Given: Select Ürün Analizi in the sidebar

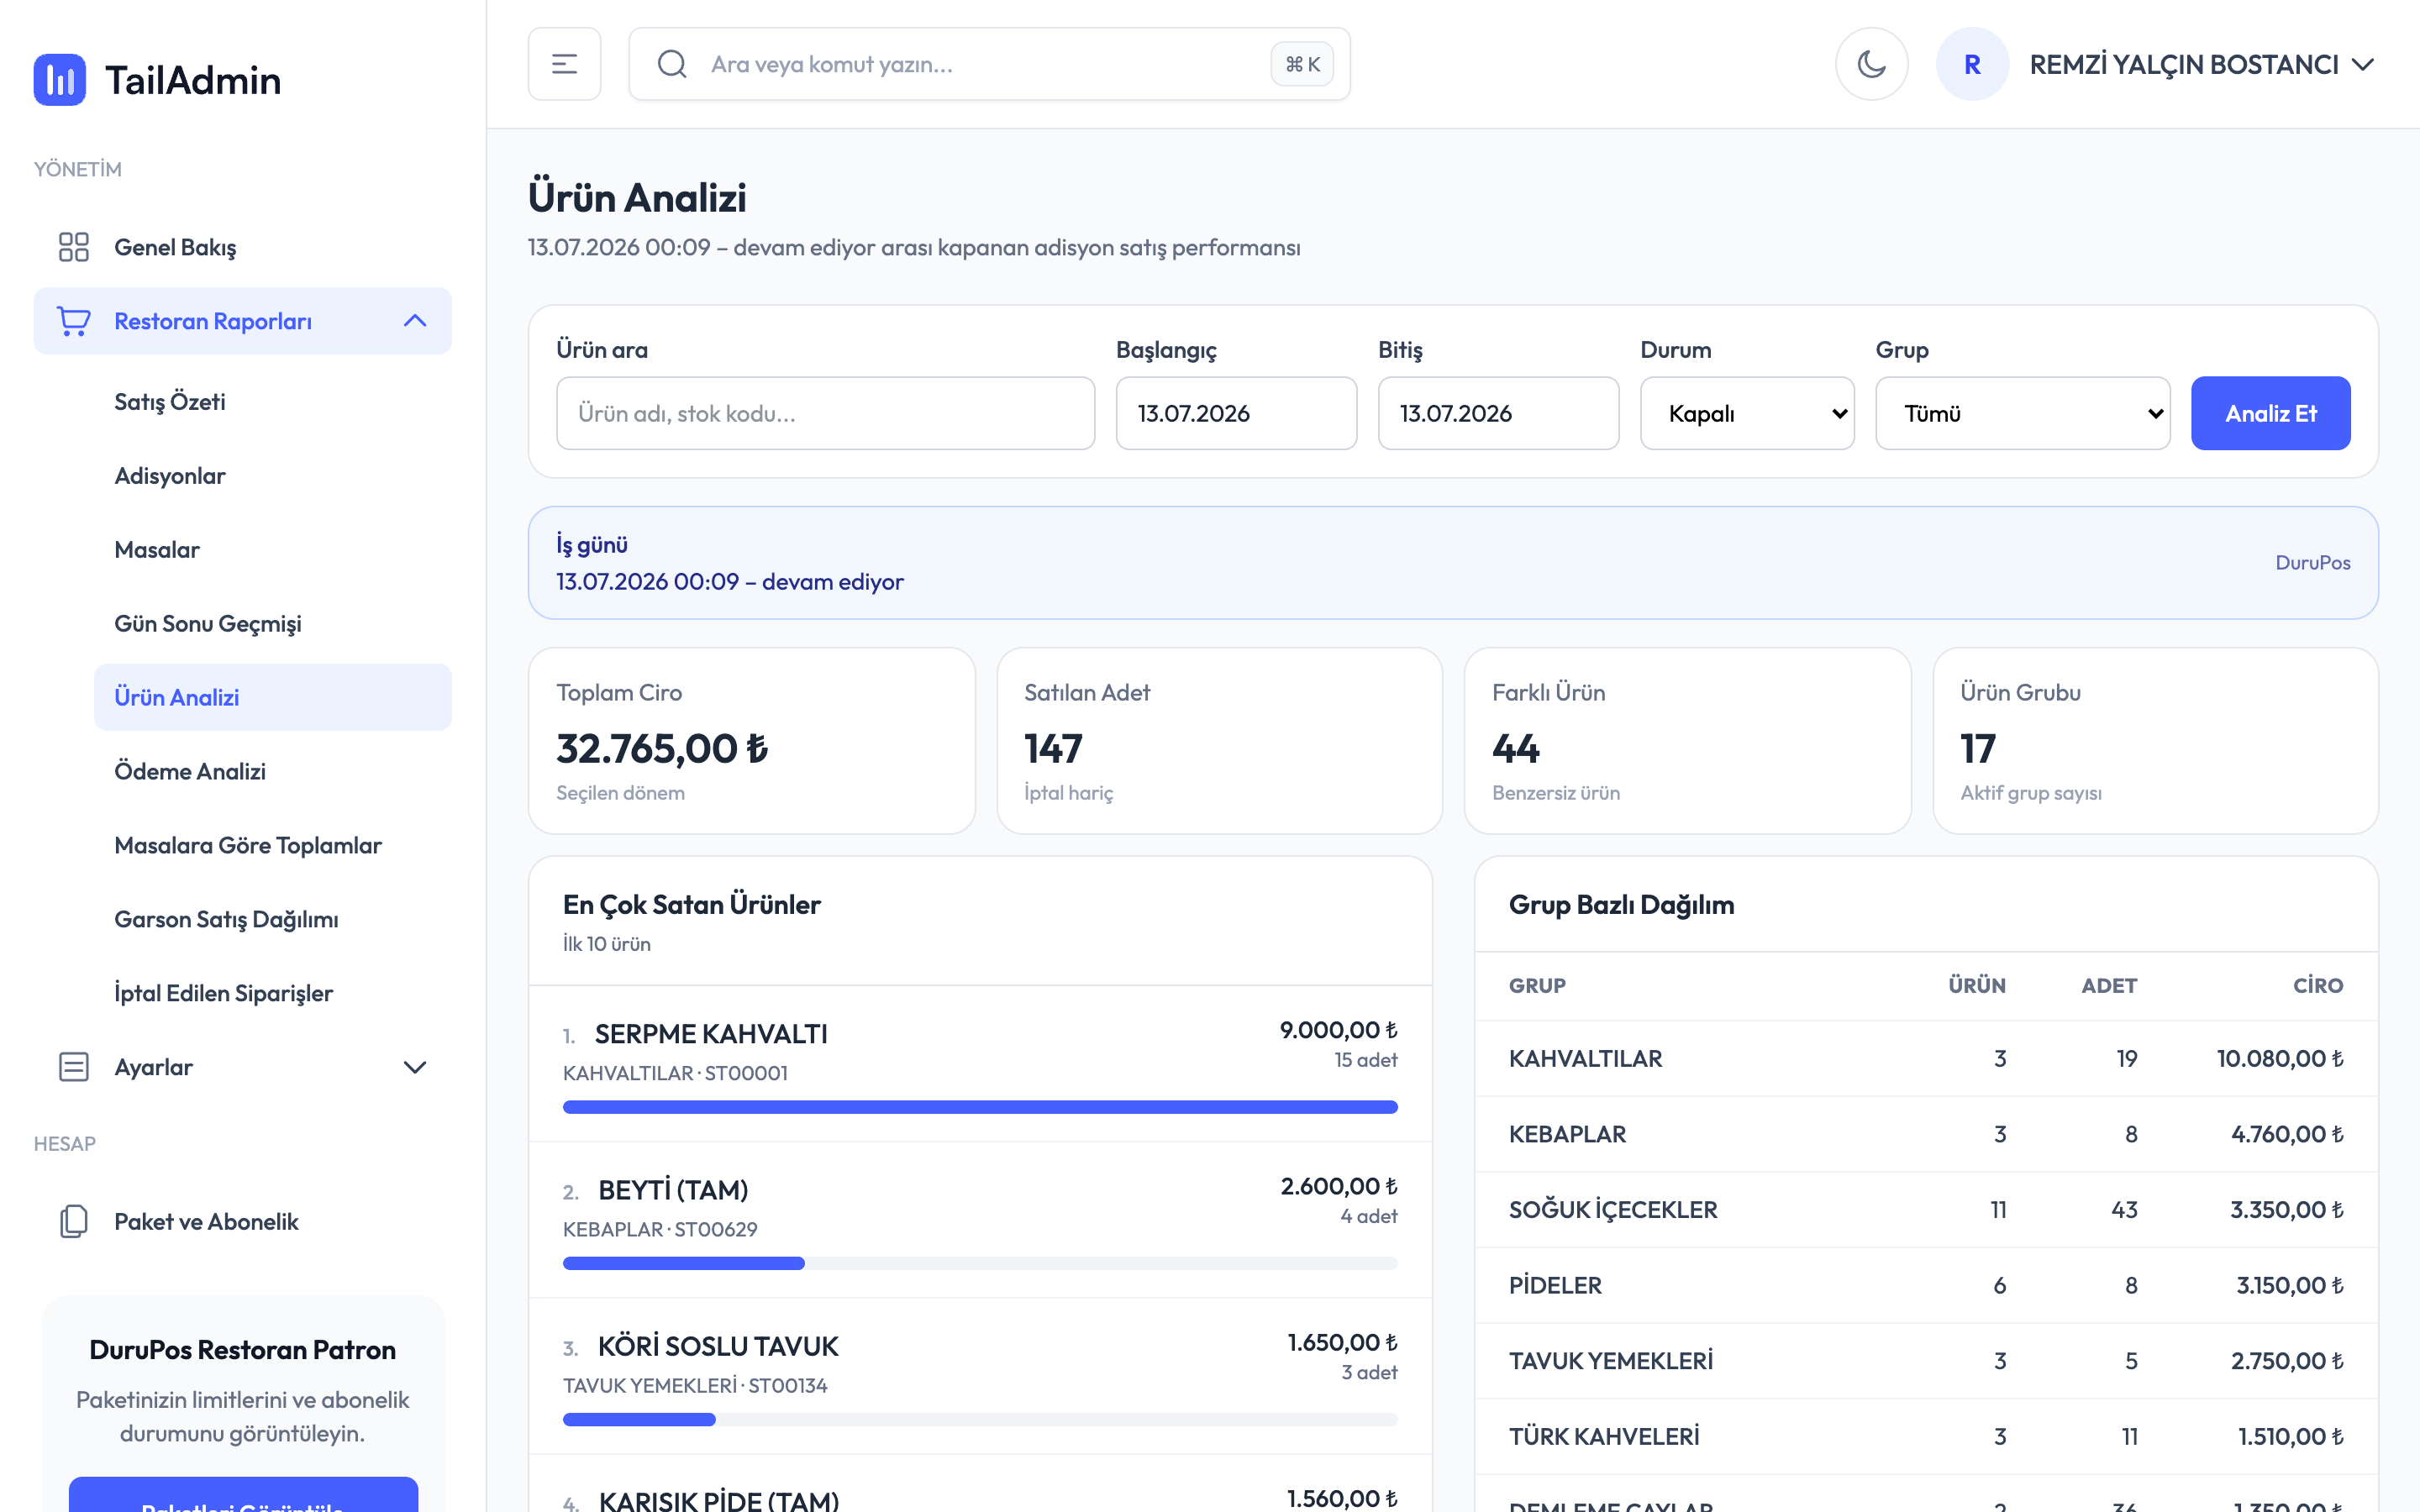Looking at the screenshot, I should point(273,697).
